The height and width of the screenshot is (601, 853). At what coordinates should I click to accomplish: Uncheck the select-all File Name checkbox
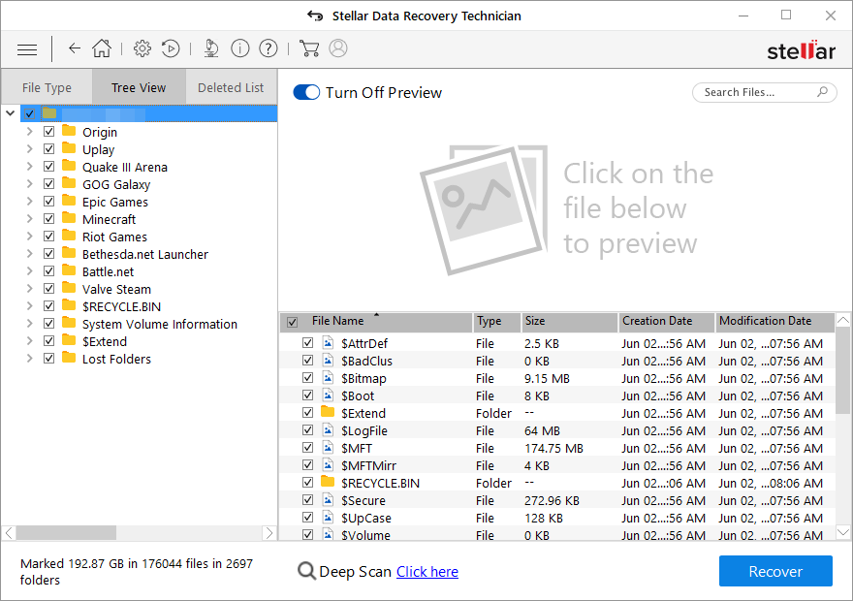click(292, 322)
